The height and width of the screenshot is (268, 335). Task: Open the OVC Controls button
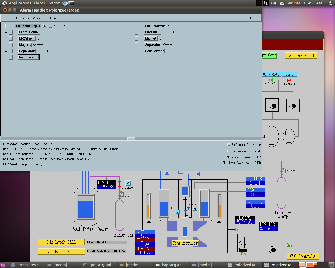click(303, 256)
